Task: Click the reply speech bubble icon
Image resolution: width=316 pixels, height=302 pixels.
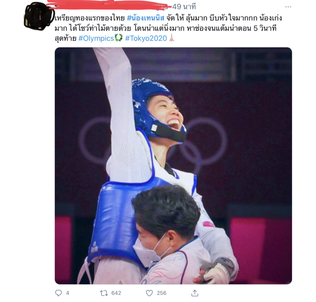Action: coord(58,293)
